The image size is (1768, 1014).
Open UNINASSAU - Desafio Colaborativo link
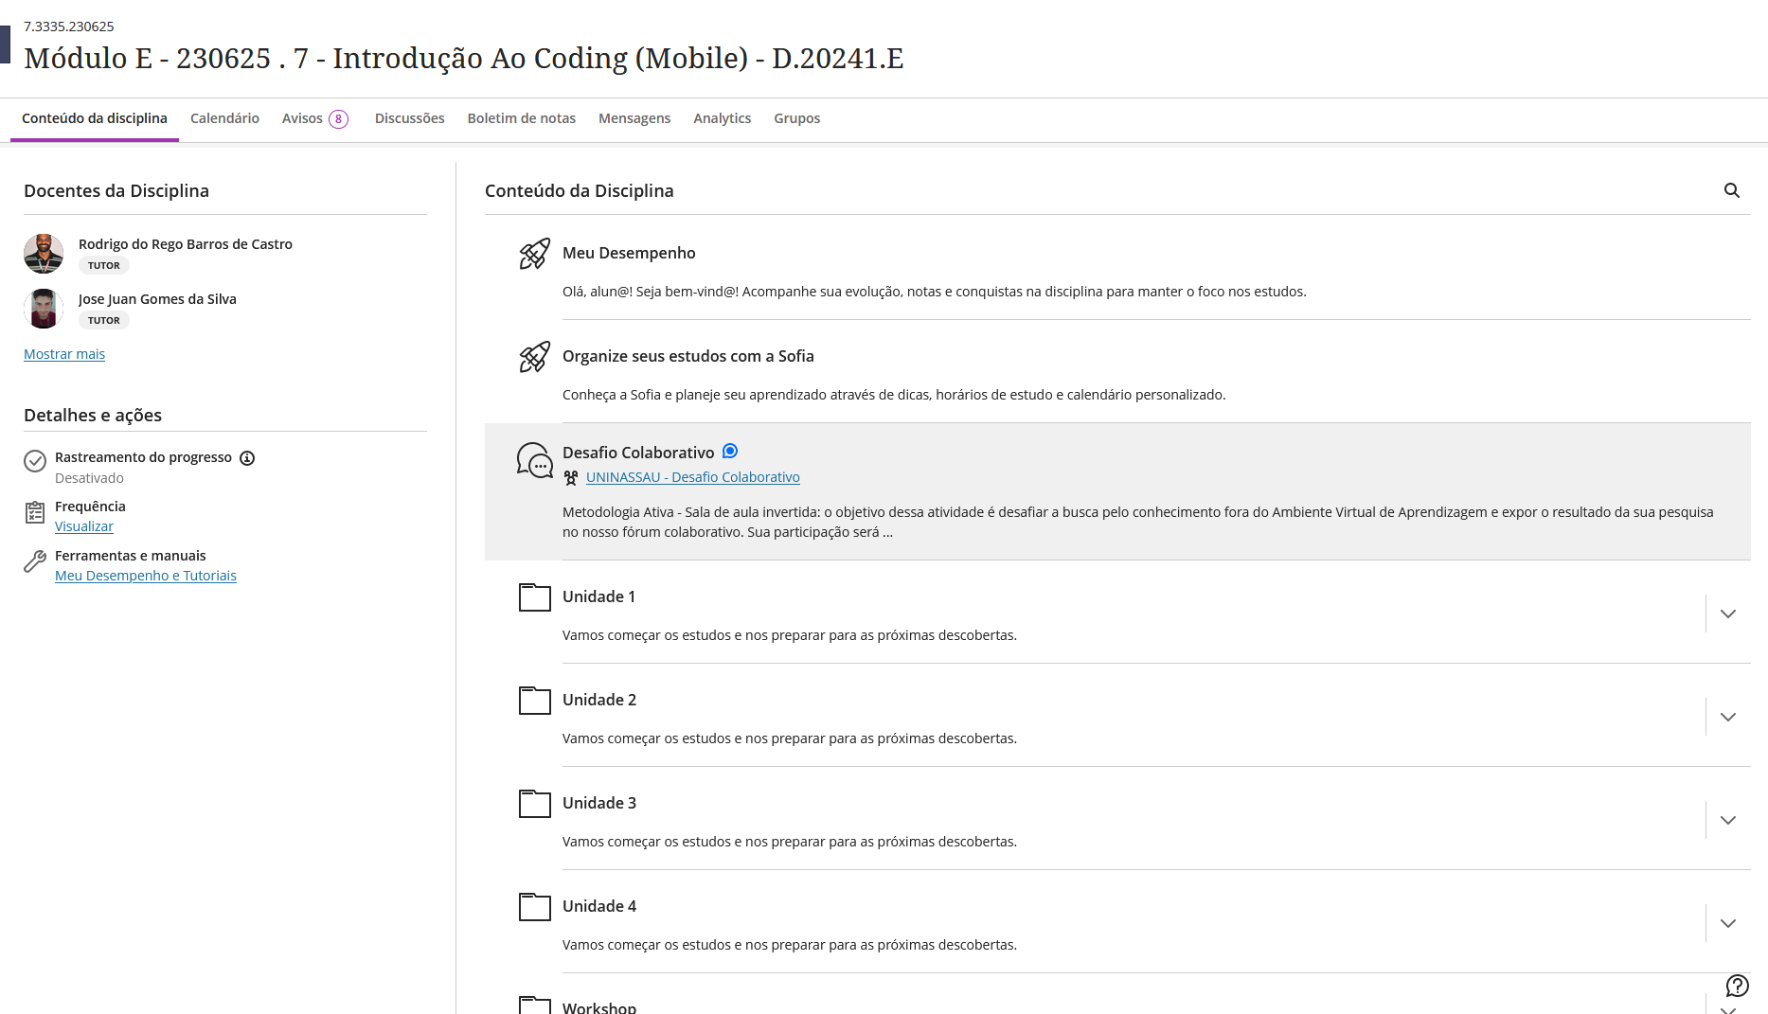[x=692, y=477]
